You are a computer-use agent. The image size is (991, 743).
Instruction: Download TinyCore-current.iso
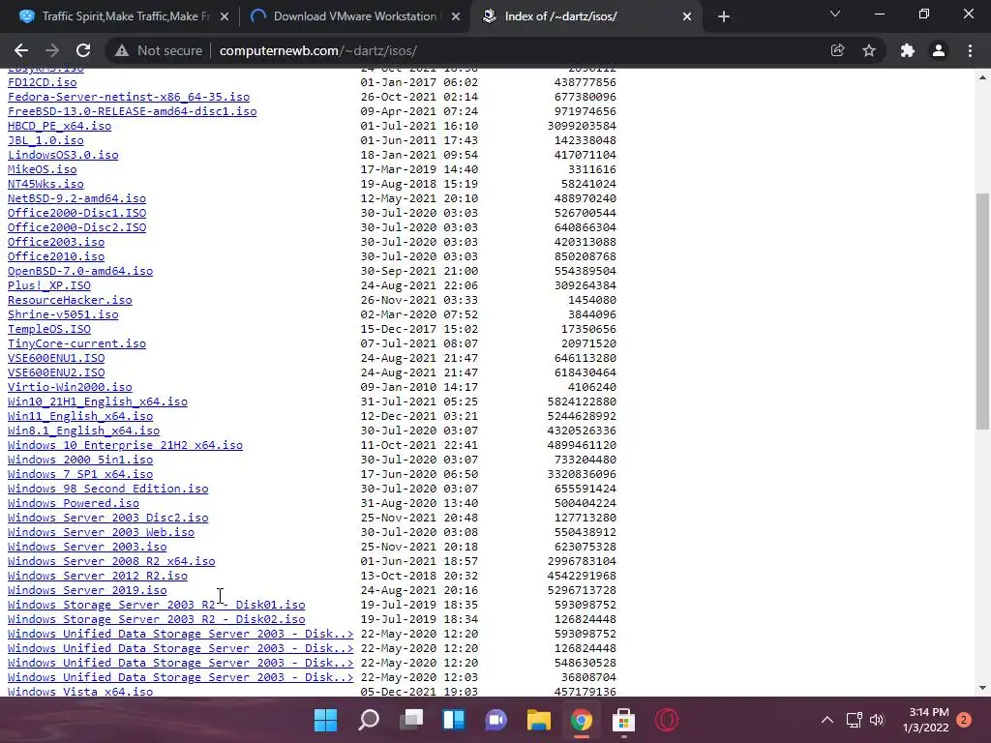pyautogui.click(x=76, y=343)
